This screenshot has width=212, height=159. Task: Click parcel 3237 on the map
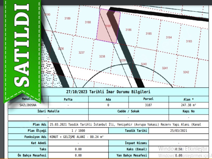[x=81, y=52]
